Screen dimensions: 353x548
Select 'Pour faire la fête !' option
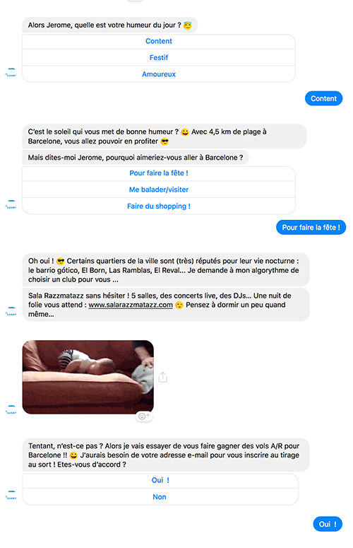click(159, 173)
